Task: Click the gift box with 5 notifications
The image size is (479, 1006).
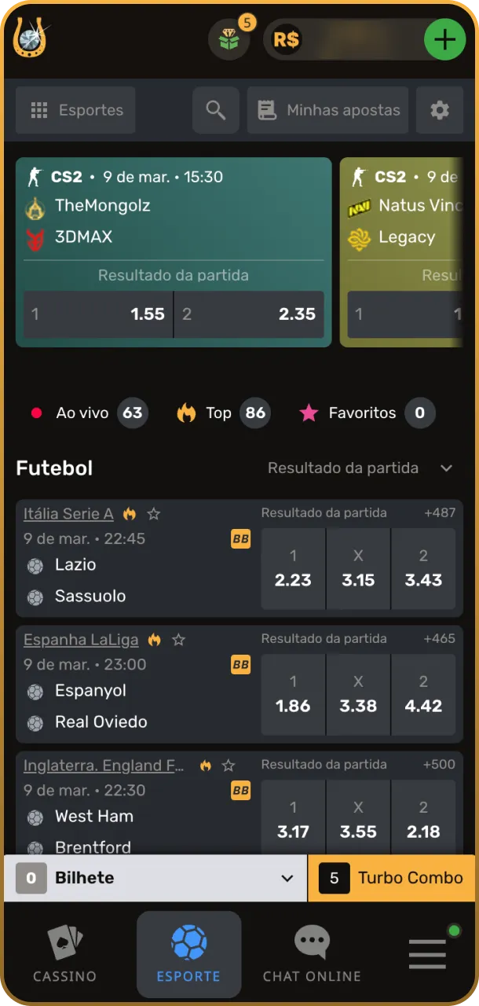Action: [x=229, y=39]
